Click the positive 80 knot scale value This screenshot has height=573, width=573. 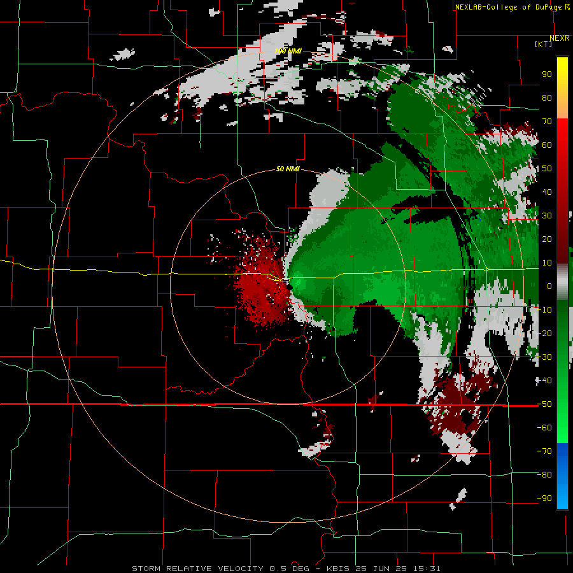coord(547,98)
